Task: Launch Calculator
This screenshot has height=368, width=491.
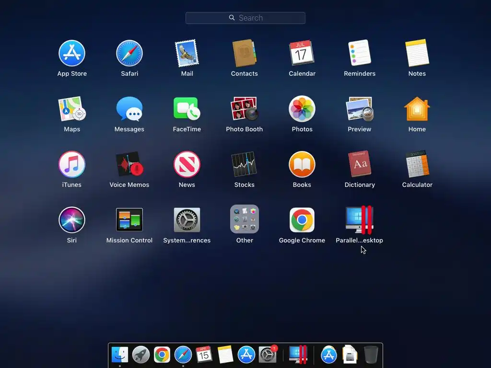Action: click(417, 164)
